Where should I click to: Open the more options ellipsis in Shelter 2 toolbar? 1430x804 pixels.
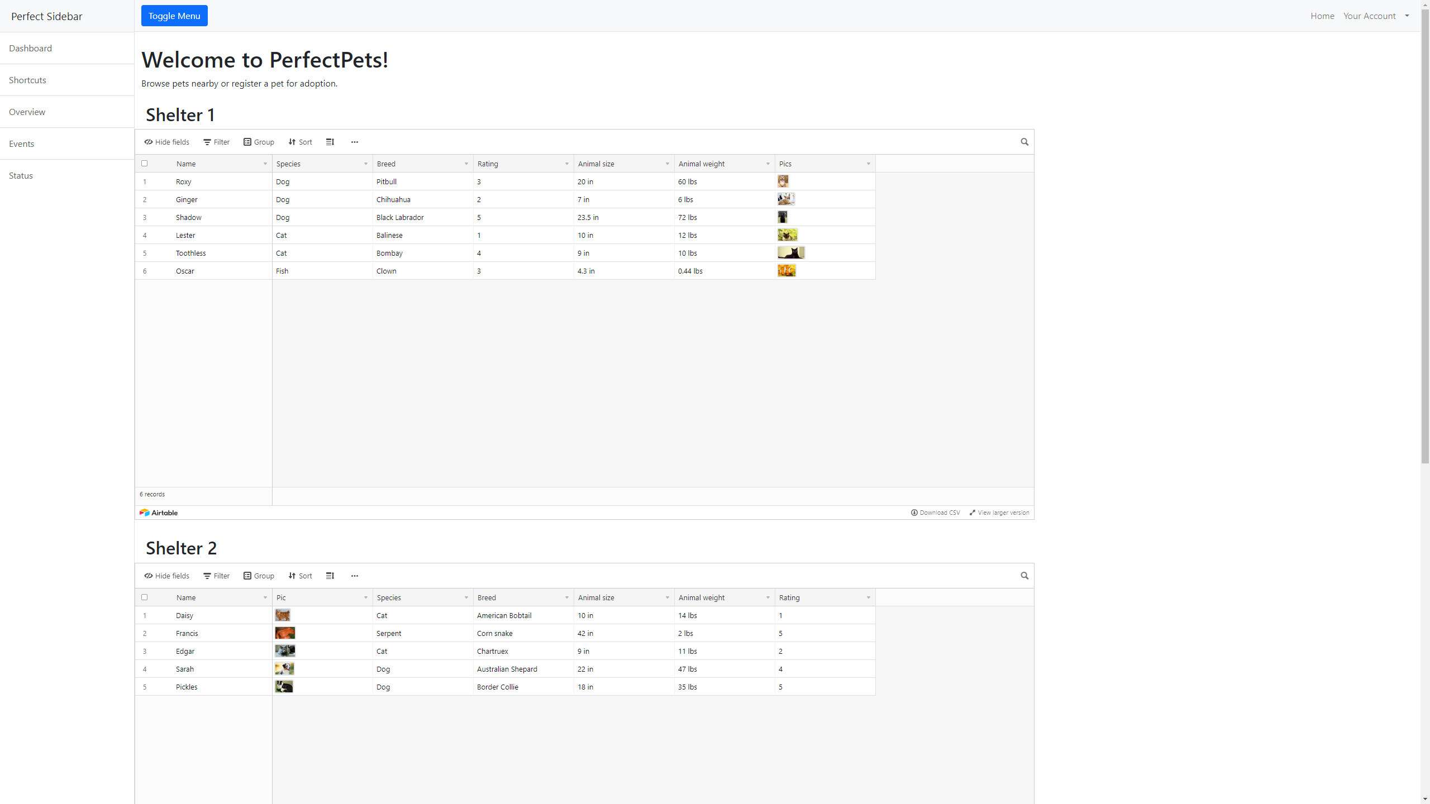coord(354,576)
